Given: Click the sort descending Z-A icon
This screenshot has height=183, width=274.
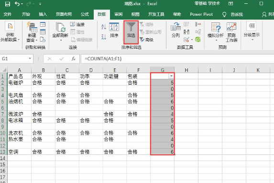Looking at the screenshot, I should click(x=104, y=37).
